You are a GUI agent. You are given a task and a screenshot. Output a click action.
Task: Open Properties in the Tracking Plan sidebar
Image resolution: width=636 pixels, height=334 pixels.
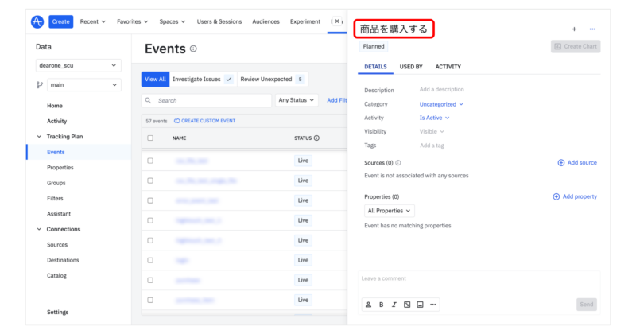point(60,168)
